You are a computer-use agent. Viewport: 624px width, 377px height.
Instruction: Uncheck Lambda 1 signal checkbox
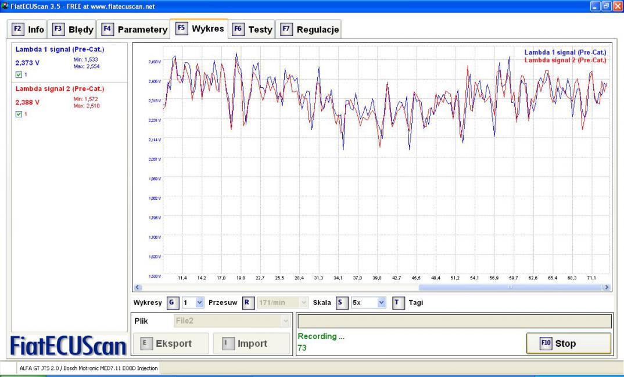(19, 74)
